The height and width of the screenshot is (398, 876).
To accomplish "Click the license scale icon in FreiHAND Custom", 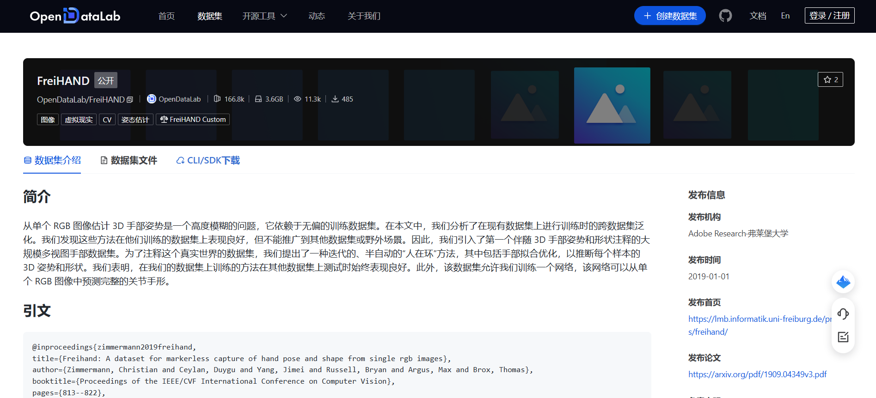I will click(164, 119).
